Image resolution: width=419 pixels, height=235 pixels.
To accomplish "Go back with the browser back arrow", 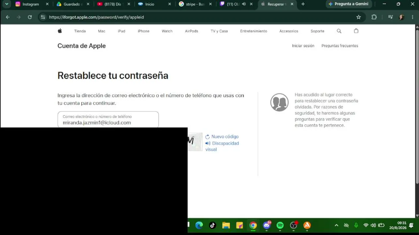I will (x=8, y=17).
